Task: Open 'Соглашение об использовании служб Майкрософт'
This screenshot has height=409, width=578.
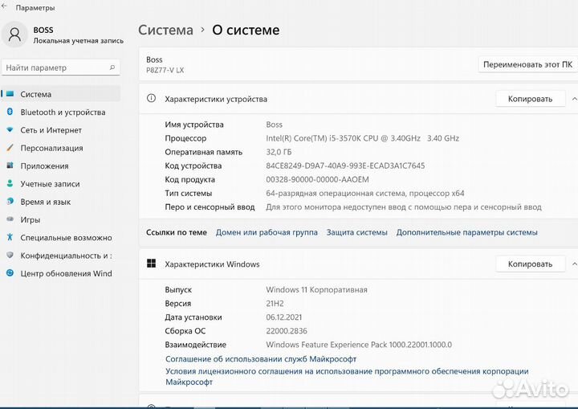Action: (x=261, y=359)
